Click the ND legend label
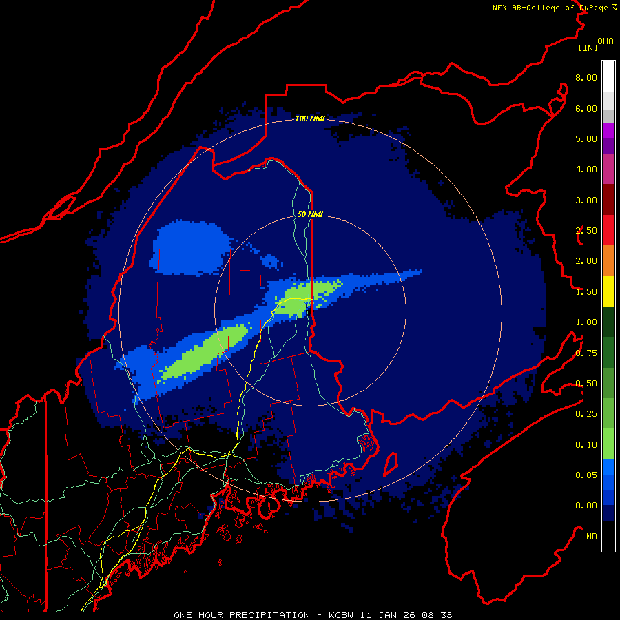The width and height of the screenshot is (620, 620). point(591,537)
